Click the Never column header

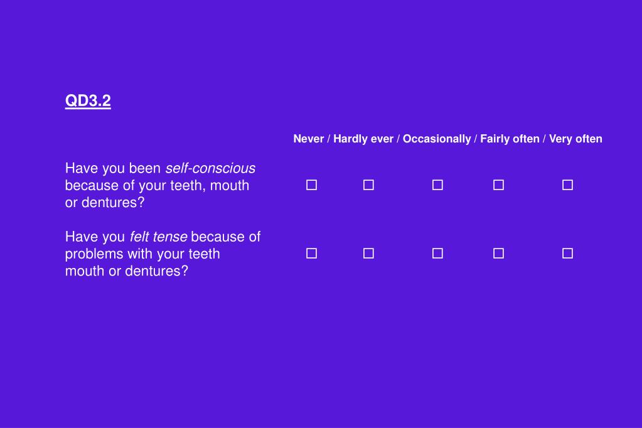(309, 139)
